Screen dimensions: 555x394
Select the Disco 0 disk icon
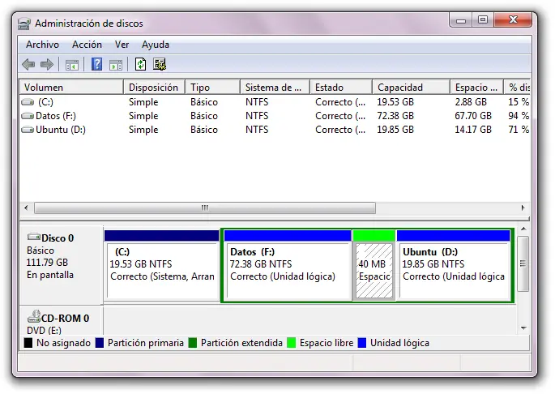click(34, 237)
